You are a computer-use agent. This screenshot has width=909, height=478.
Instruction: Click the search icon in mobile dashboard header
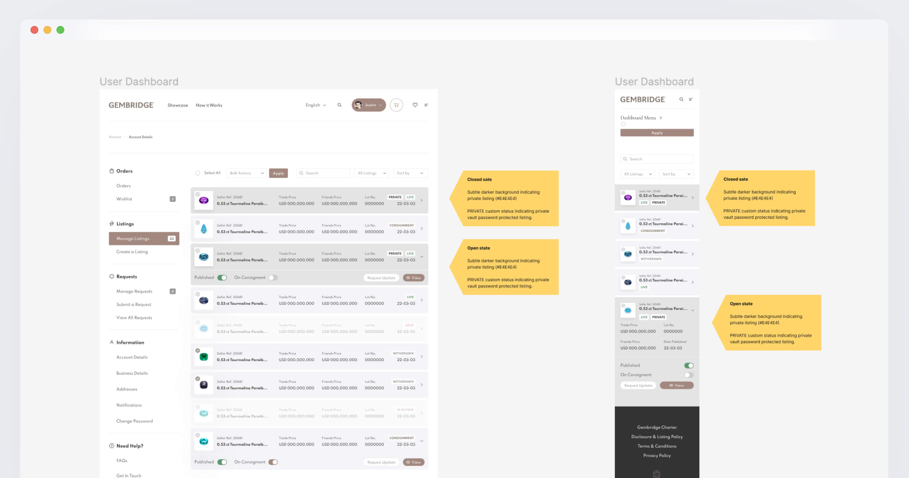(x=681, y=100)
